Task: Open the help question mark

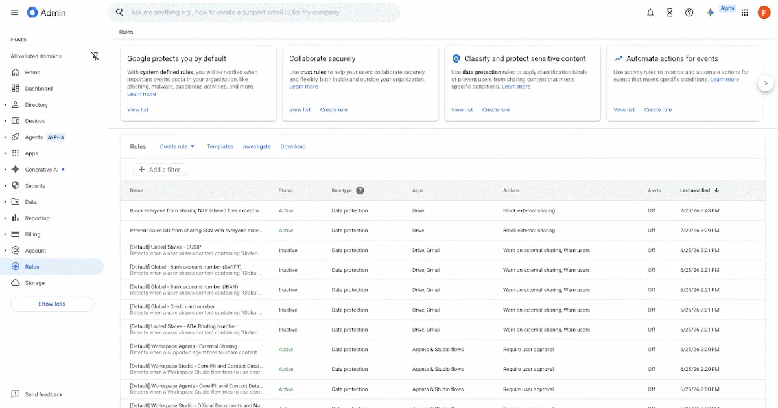Action: tap(689, 12)
